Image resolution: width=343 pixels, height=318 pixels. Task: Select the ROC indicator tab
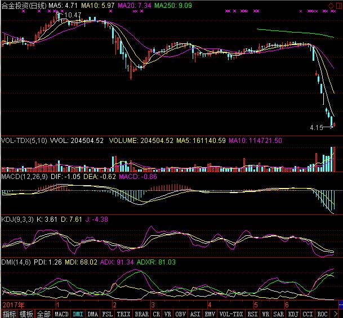point(322,314)
